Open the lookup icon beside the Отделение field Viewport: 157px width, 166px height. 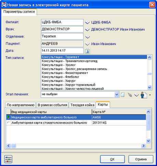tap(88, 36)
